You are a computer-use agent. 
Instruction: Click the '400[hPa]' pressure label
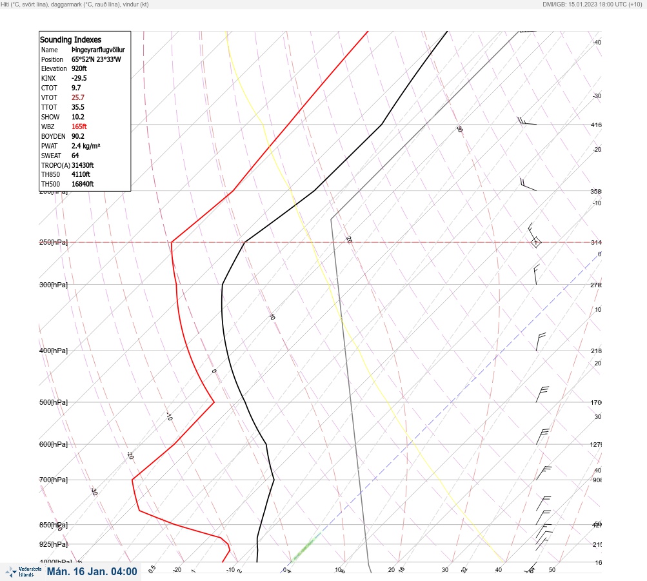point(54,351)
